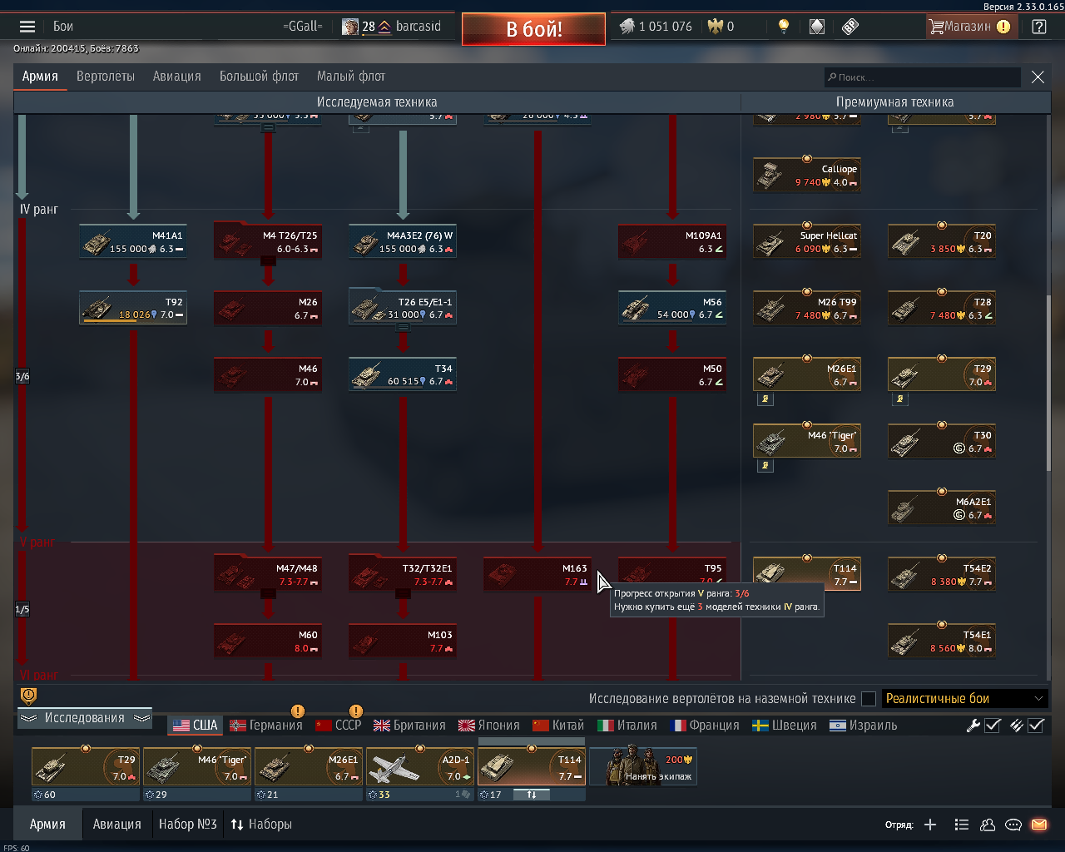Toggle helicopter research on ground vehicles checkbox
Image resolution: width=1065 pixels, height=852 pixels.
[869, 699]
